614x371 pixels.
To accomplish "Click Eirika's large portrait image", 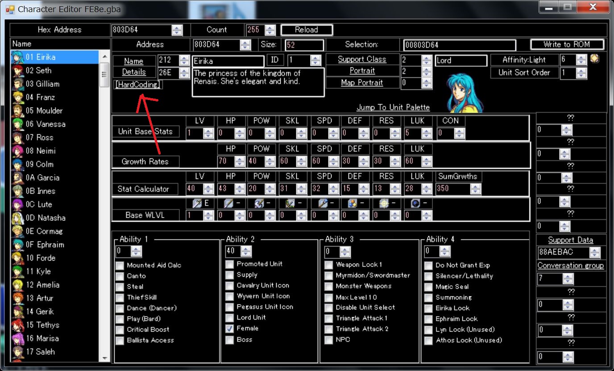I will pos(464,92).
